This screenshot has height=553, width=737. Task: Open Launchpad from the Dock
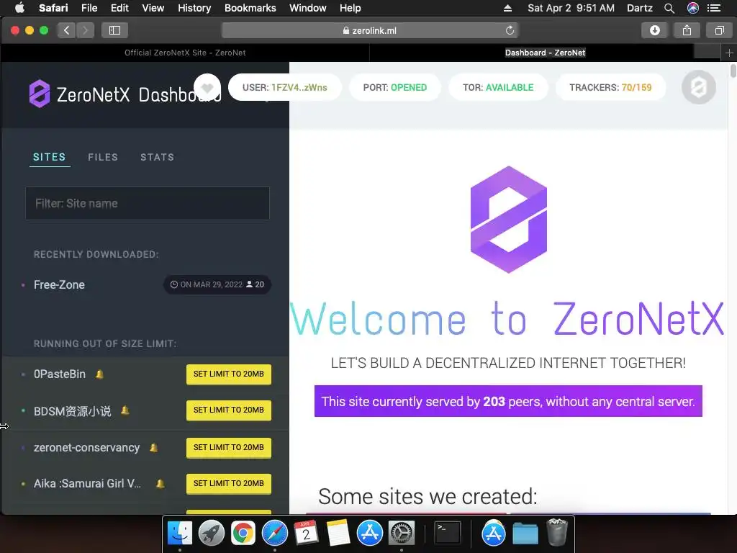212,534
